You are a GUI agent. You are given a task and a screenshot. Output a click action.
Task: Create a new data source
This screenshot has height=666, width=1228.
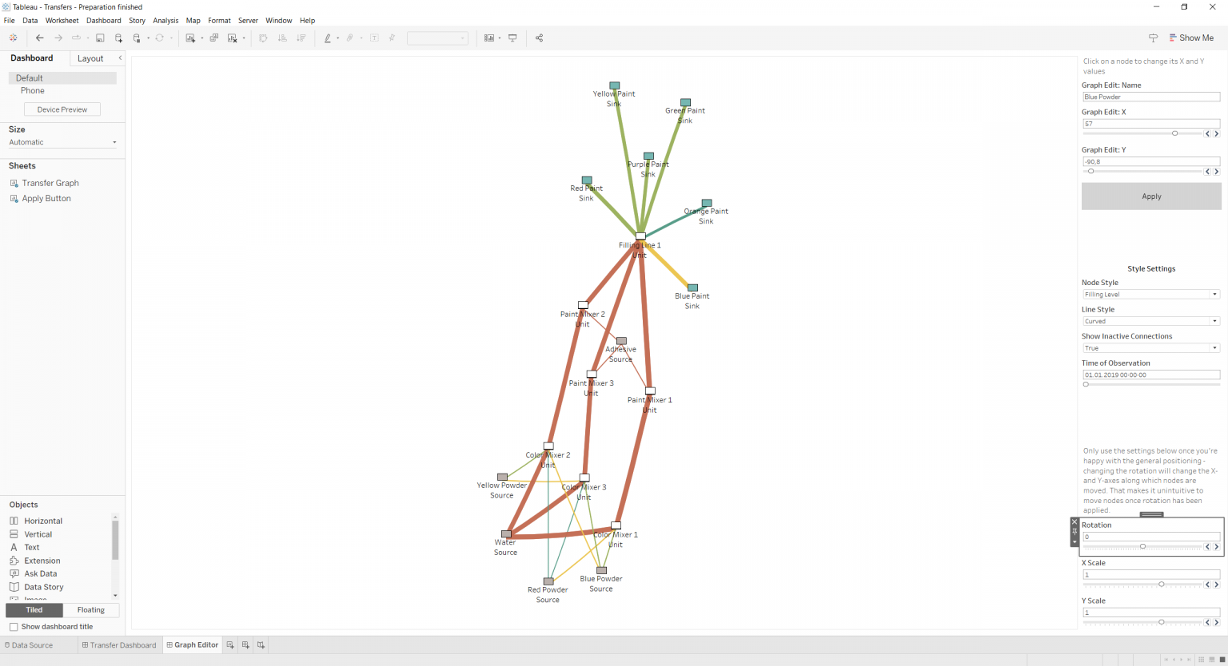pyautogui.click(x=118, y=38)
